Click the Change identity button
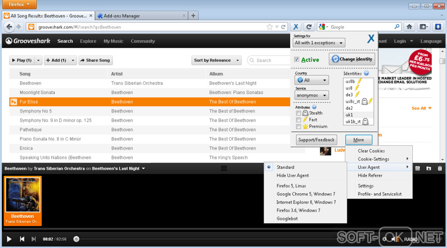 point(352,59)
